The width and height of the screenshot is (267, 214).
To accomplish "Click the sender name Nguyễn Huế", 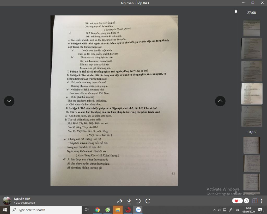I will [22, 199].
